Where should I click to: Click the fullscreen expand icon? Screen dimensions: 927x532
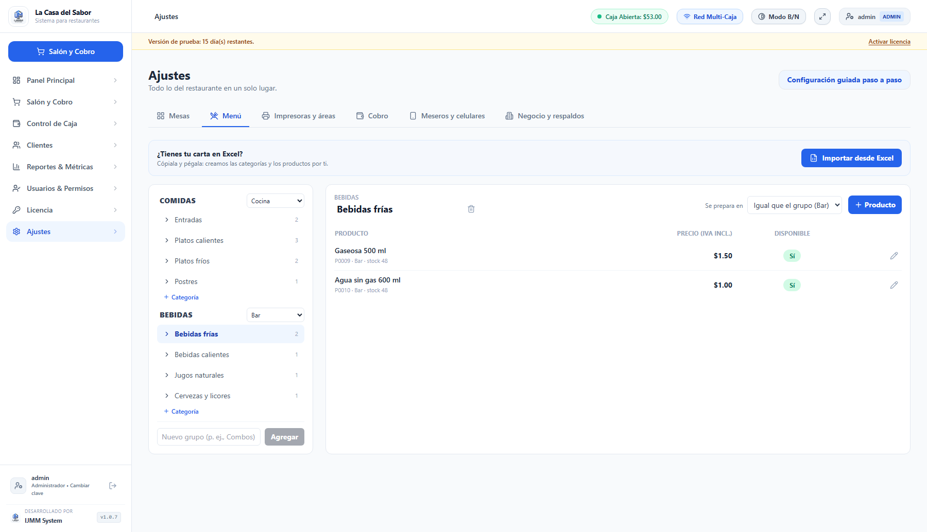[x=822, y=16]
